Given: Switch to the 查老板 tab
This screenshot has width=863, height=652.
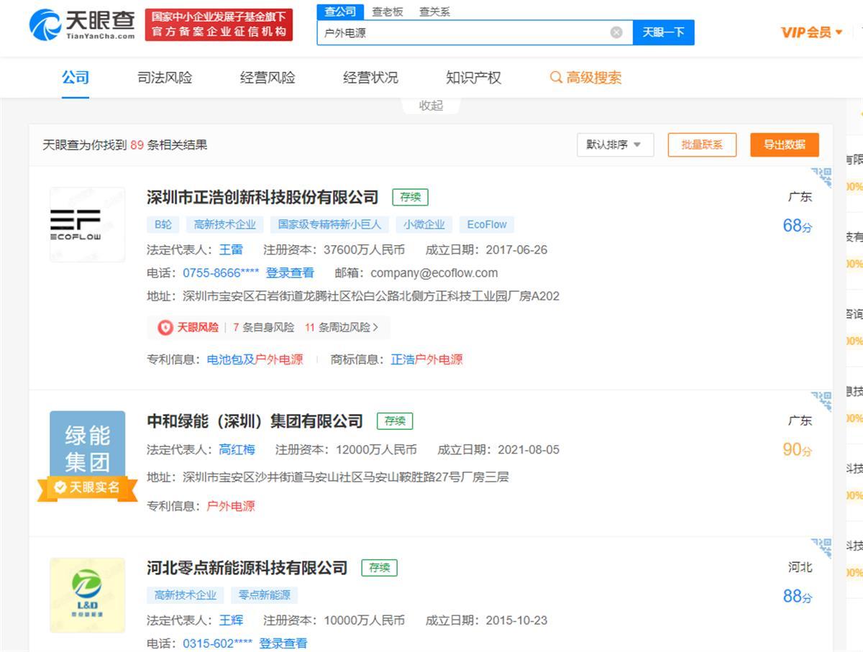Looking at the screenshot, I should point(388,12).
